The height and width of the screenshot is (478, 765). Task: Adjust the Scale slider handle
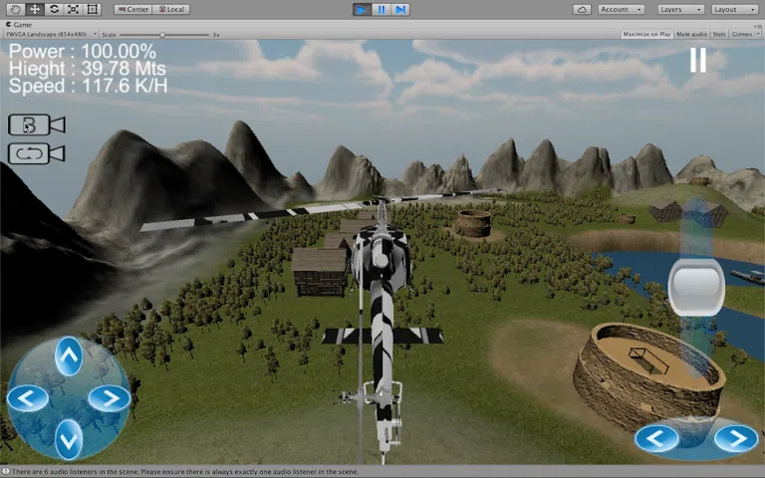pos(162,35)
